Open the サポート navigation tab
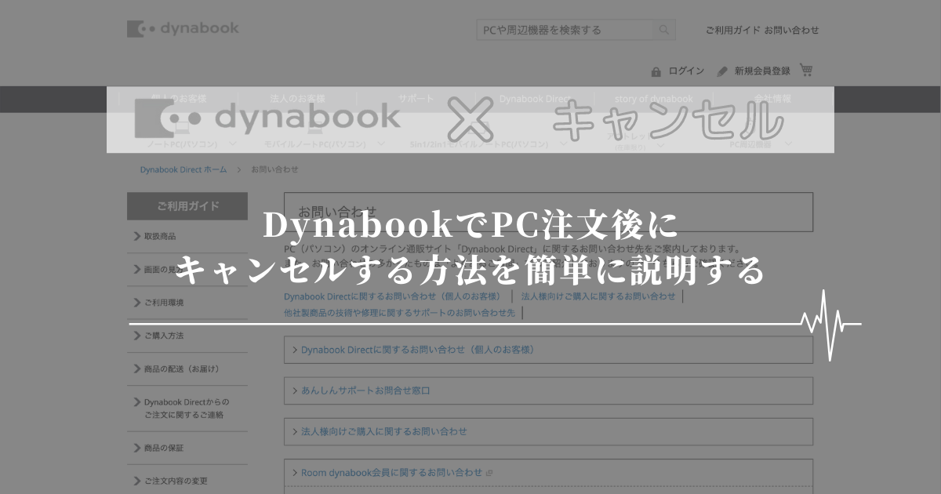Screen dimensions: 941x494 click(416, 99)
